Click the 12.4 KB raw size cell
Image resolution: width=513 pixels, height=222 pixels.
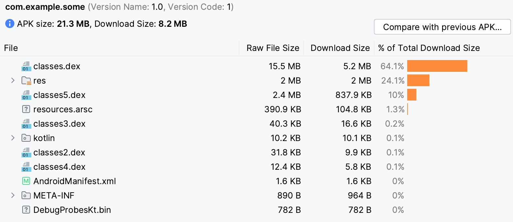(286, 167)
